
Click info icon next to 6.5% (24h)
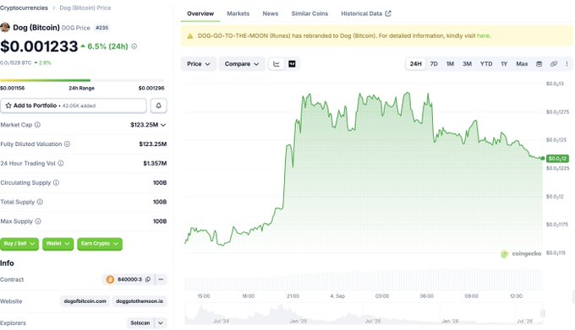coord(134,46)
